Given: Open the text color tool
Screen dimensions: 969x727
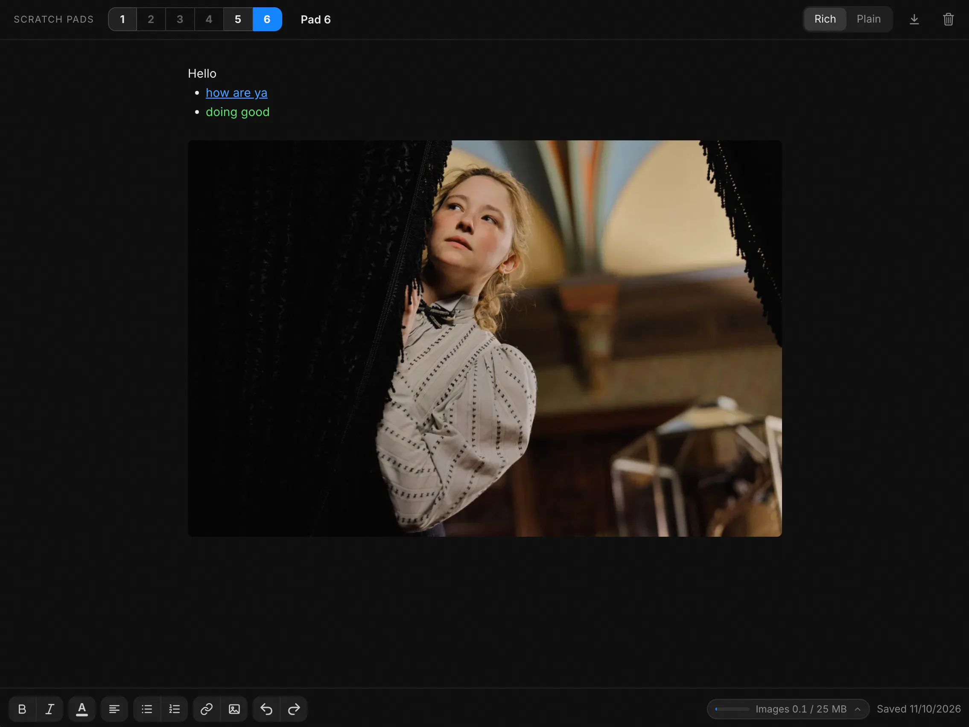Looking at the screenshot, I should pyautogui.click(x=82, y=709).
